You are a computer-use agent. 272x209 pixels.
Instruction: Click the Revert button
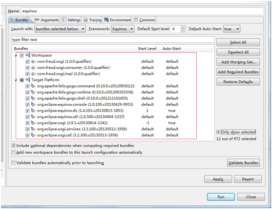coord(248,179)
